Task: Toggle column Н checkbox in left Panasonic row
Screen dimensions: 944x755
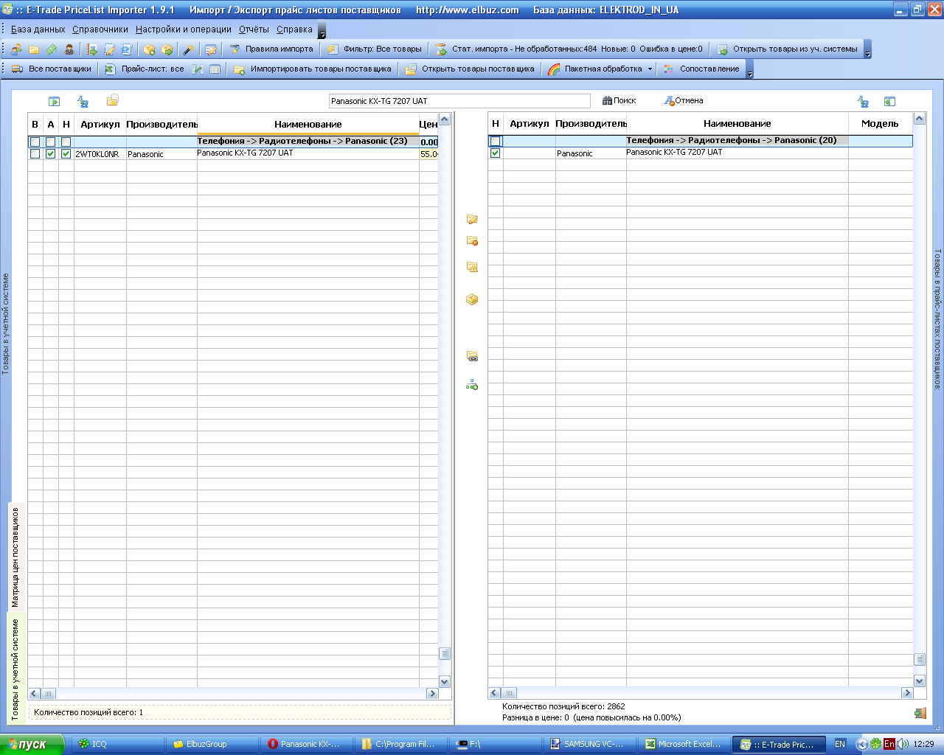Action: pyautogui.click(x=66, y=154)
